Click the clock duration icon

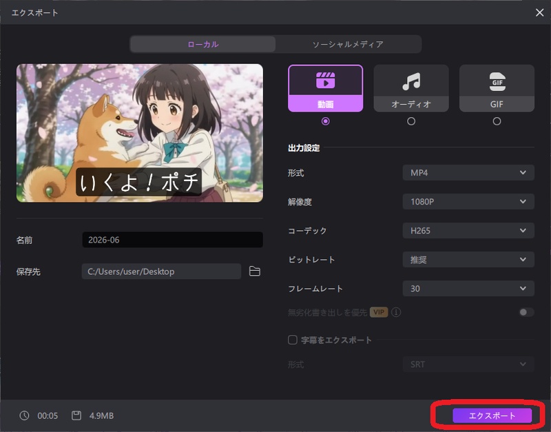click(x=24, y=415)
